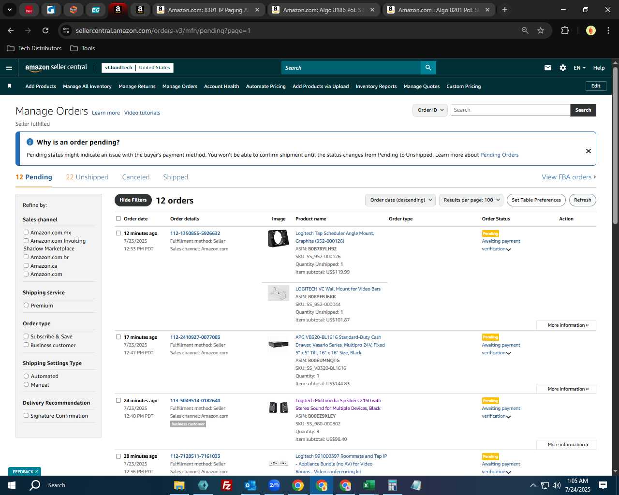Select order 113-5049514-0182640 checkbox

pyautogui.click(x=118, y=400)
